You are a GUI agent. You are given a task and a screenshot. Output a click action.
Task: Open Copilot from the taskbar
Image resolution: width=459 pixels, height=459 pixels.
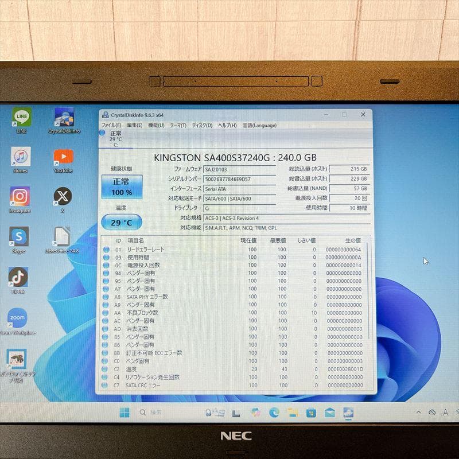(x=255, y=413)
